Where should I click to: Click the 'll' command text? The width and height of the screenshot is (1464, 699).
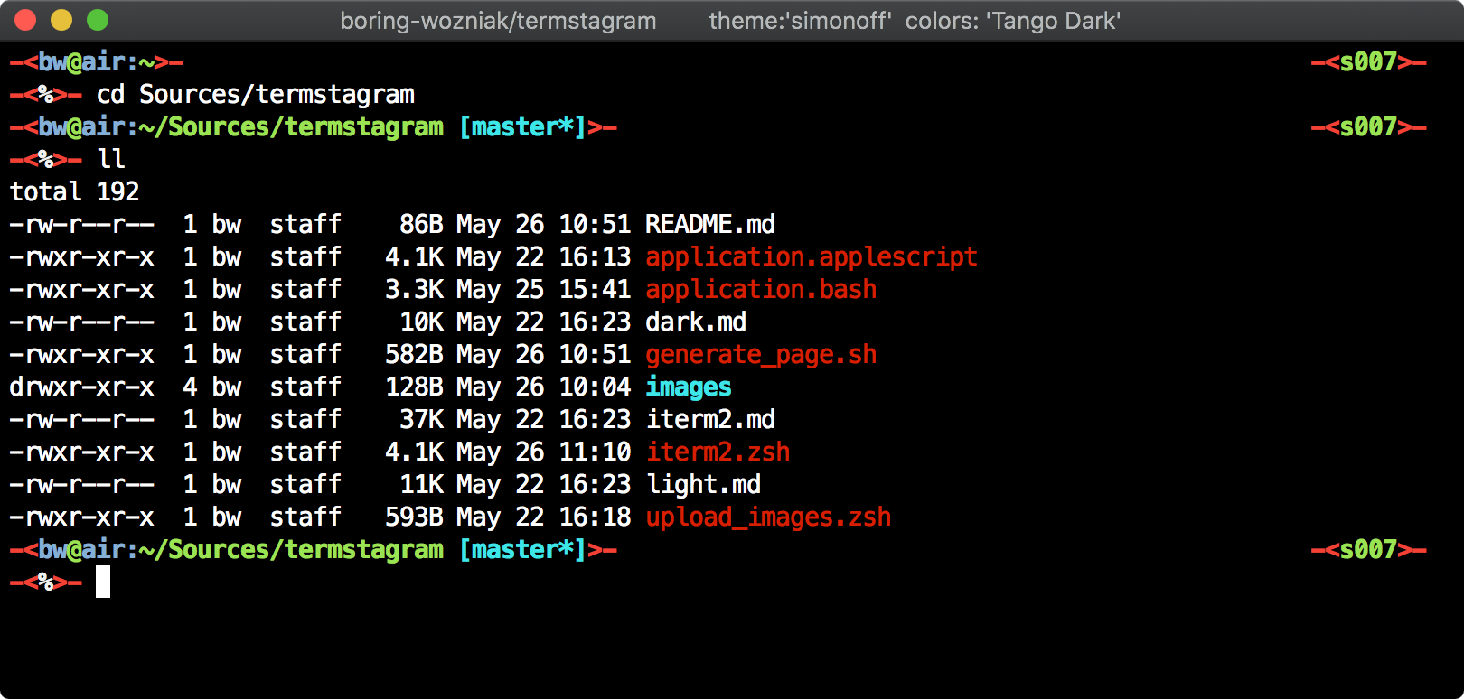111,159
